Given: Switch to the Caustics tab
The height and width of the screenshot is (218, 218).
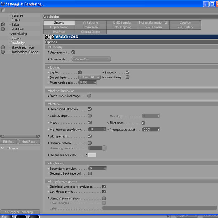Looking at the screenshot, I should point(185,22).
